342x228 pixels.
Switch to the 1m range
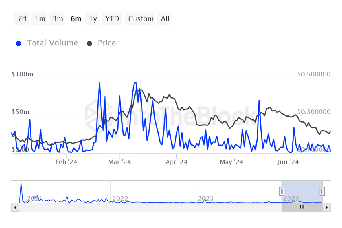coord(40,18)
